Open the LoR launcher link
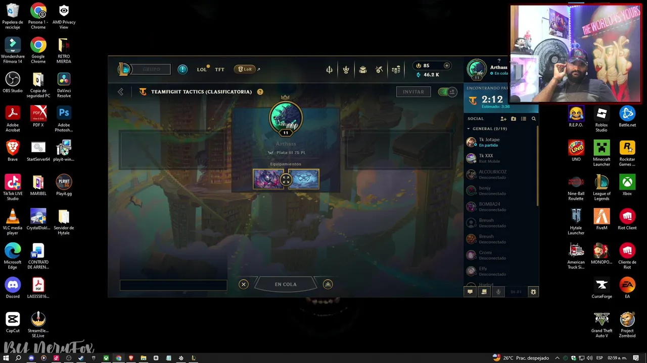Screen dimensions: 647x363 point(245,69)
